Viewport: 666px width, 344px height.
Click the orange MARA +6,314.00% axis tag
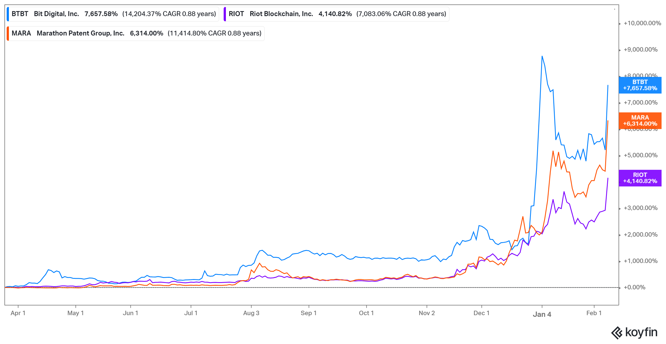(640, 121)
